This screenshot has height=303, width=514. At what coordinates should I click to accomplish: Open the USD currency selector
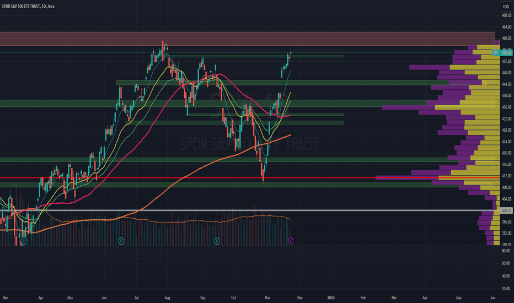pyautogui.click(x=506, y=7)
